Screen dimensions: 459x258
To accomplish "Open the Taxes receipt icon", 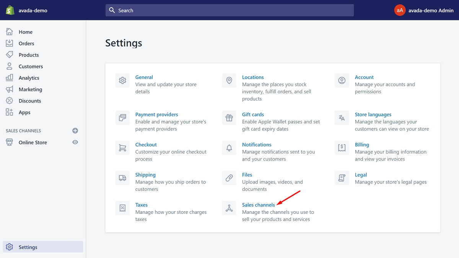I will point(122,208).
